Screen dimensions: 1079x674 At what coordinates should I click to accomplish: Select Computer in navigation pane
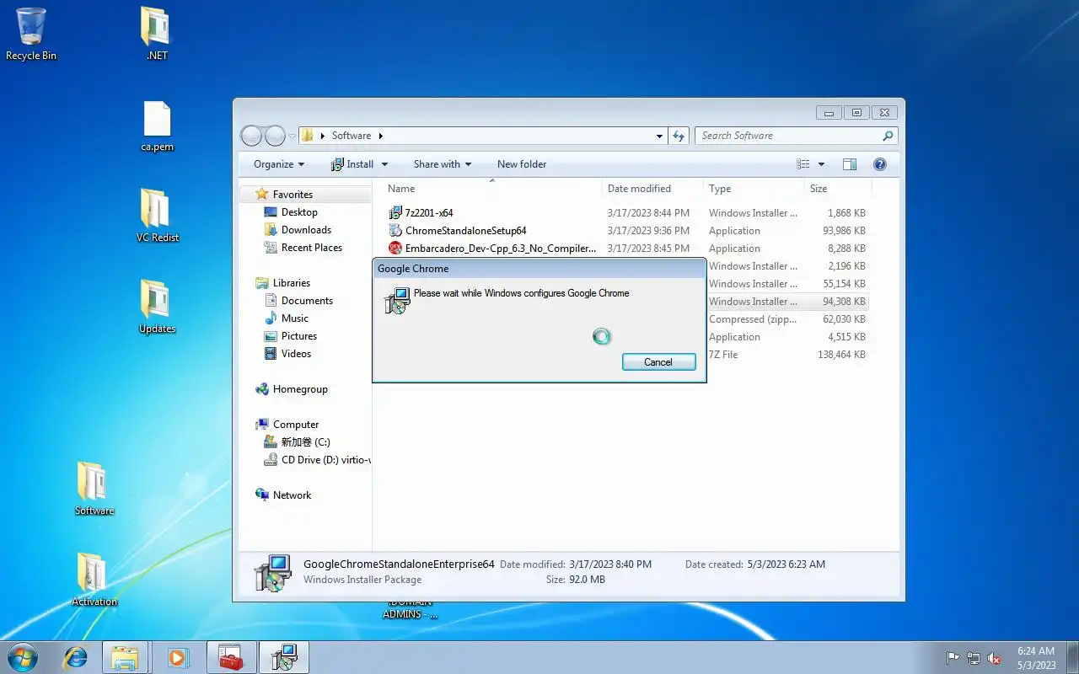295,425
